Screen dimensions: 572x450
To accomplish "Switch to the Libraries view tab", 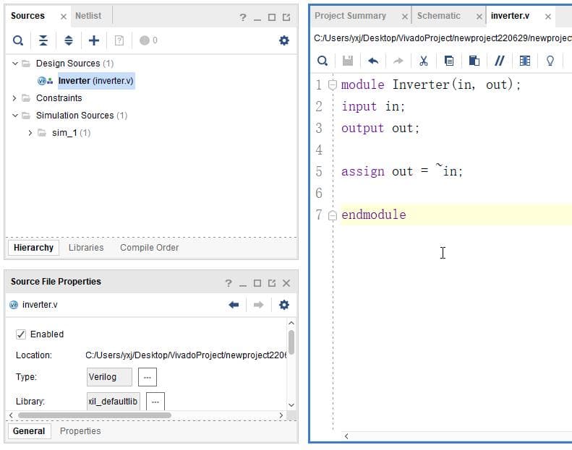I will click(x=86, y=248).
